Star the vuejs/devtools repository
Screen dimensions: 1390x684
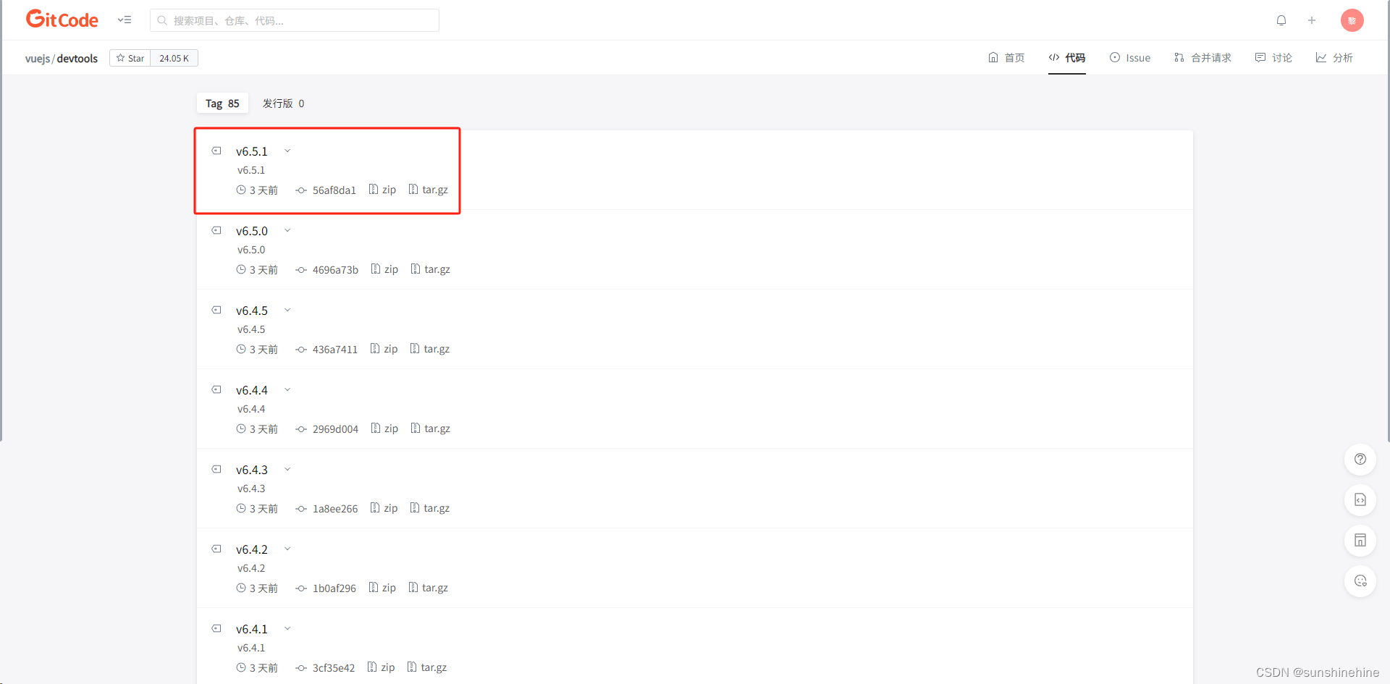[x=130, y=58]
